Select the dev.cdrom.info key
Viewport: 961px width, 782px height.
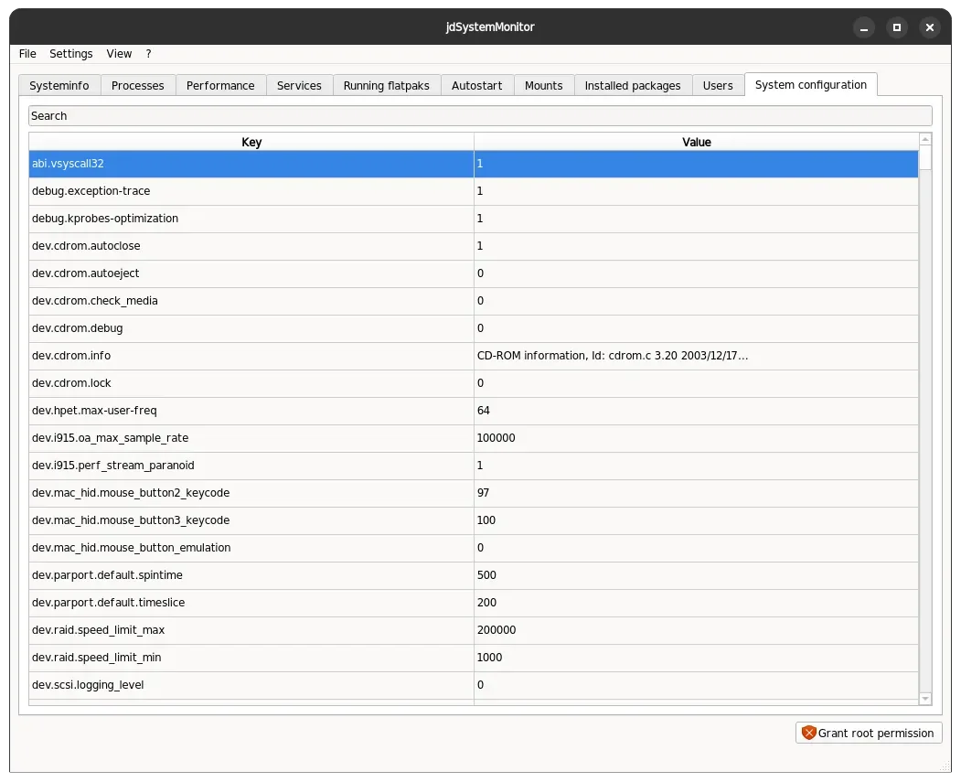(251, 356)
